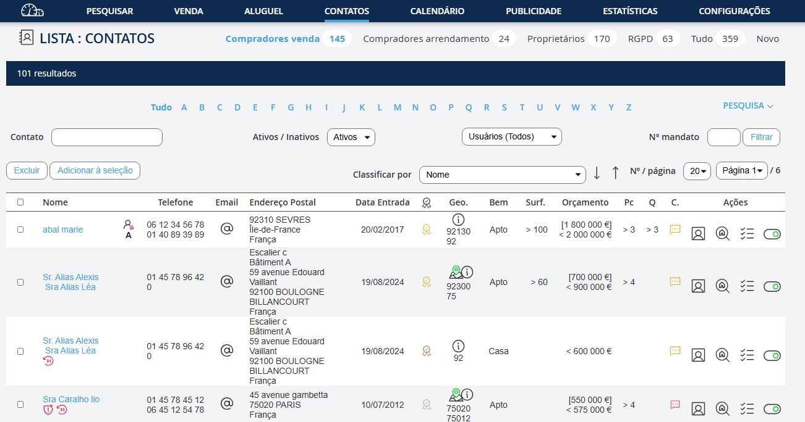Open contact profile icon for abal marie
The width and height of the screenshot is (805, 422).
click(698, 234)
